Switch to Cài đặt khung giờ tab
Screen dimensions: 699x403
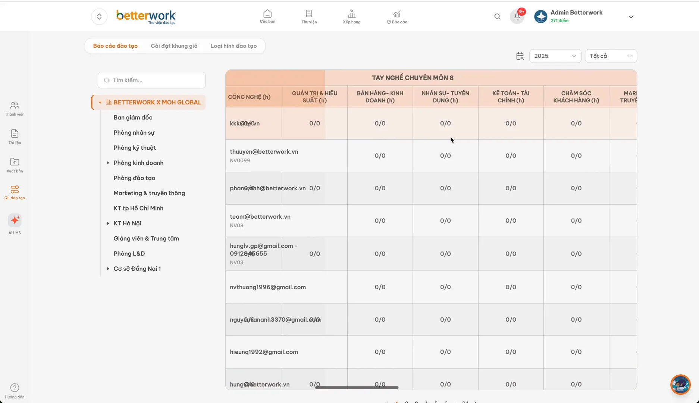click(x=174, y=46)
